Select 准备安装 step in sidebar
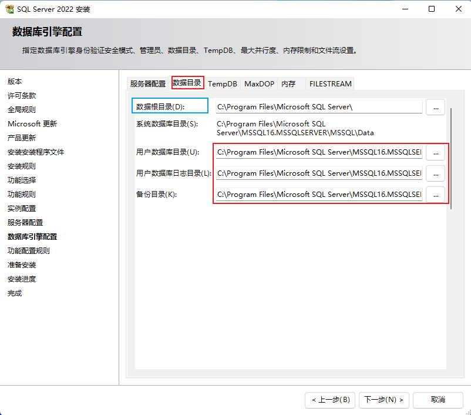Image resolution: width=471 pixels, height=415 pixels. tap(22, 265)
